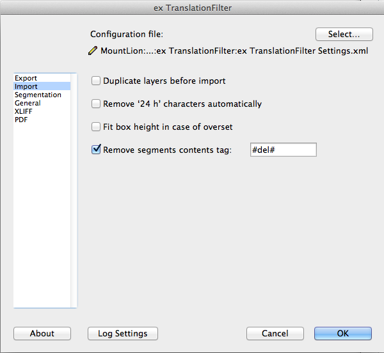The image size is (384, 353).
Task: Click the configuration file path text
Action: [x=234, y=51]
